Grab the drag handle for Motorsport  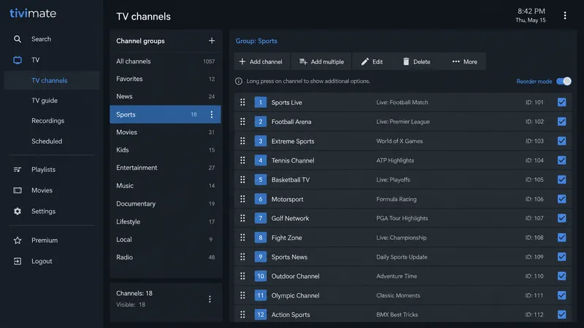tap(242, 199)
